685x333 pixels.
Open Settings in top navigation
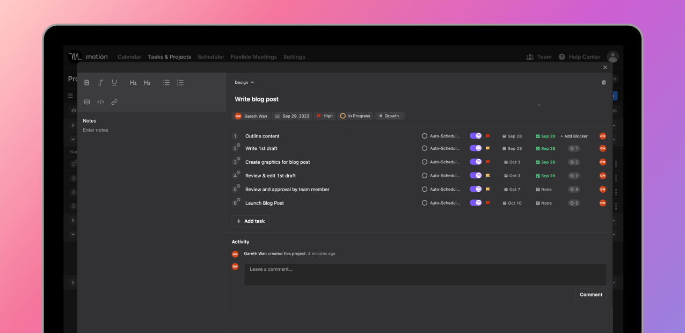[x=294, y=57]
